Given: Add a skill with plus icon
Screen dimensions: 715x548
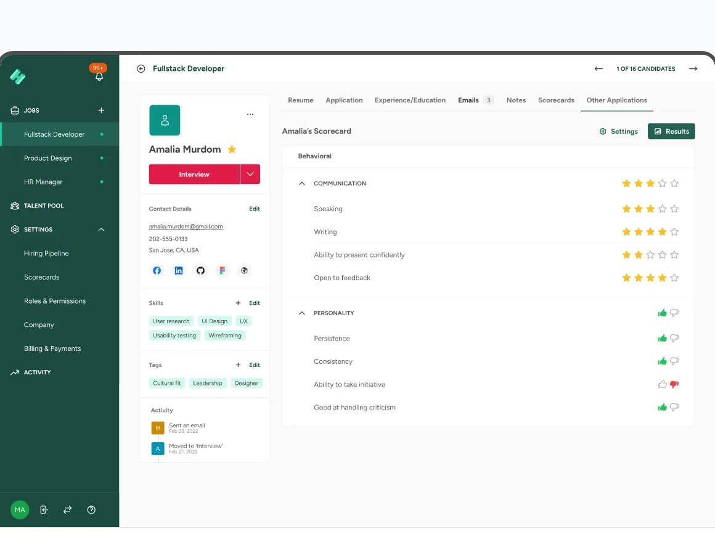Looking at the screenshot, I should tap(238, 303).
